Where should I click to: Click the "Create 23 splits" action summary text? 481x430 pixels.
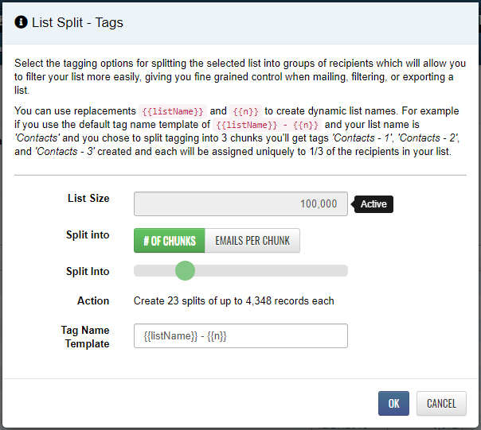click(x=233, y=300)
